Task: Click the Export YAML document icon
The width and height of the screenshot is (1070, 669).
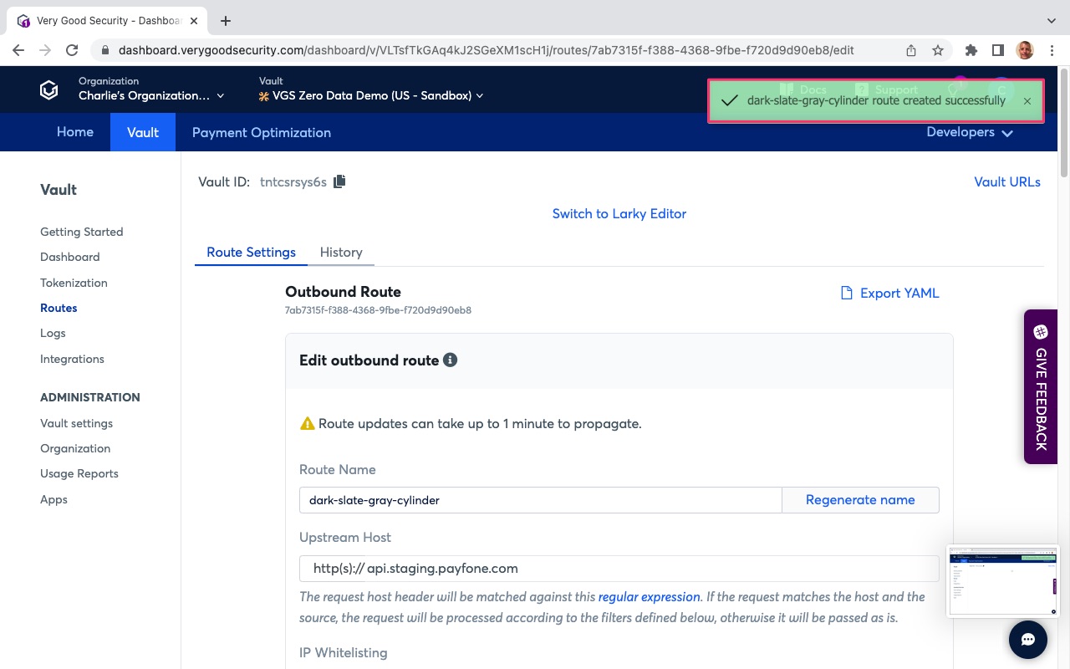Action: (846, 293)
